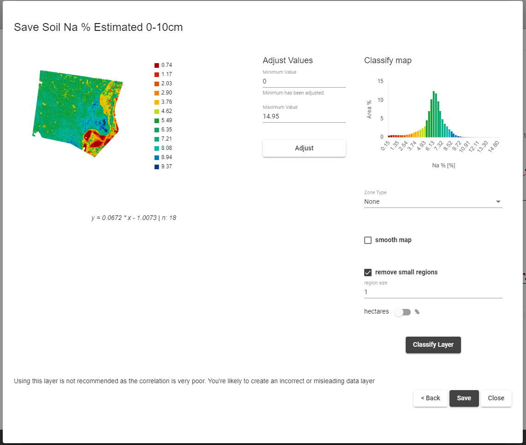Image resolution: width=526 pixels, height=445 pixels.
Task: Click the Classify map heading
Action: (x=388, y=60)
